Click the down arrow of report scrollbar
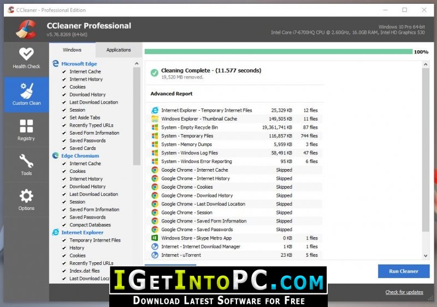Screen dimensions: 437x307 [426, 256]
